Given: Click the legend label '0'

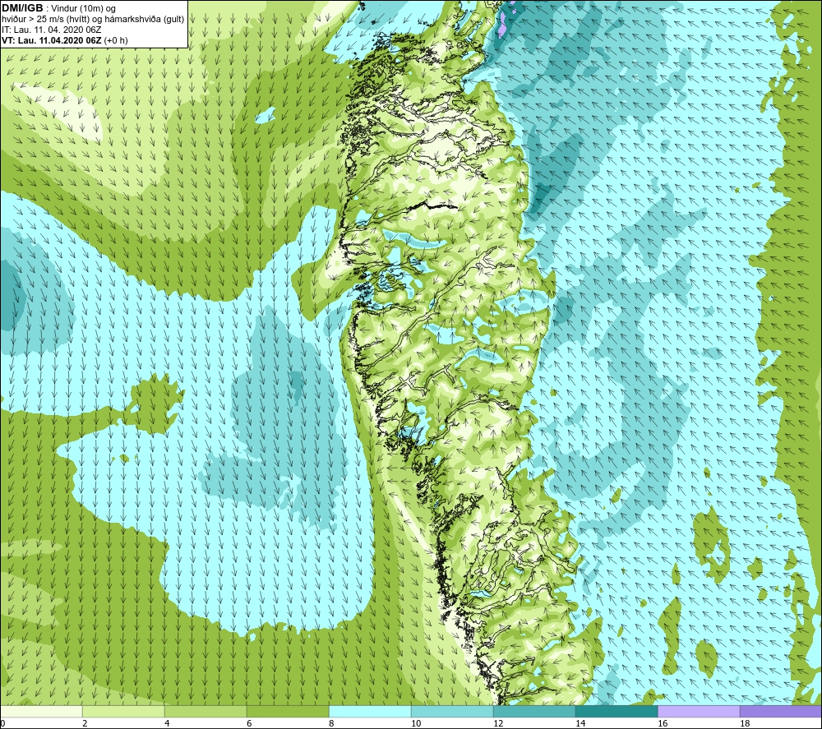Looking at the screenshot, I should (3, 723).
